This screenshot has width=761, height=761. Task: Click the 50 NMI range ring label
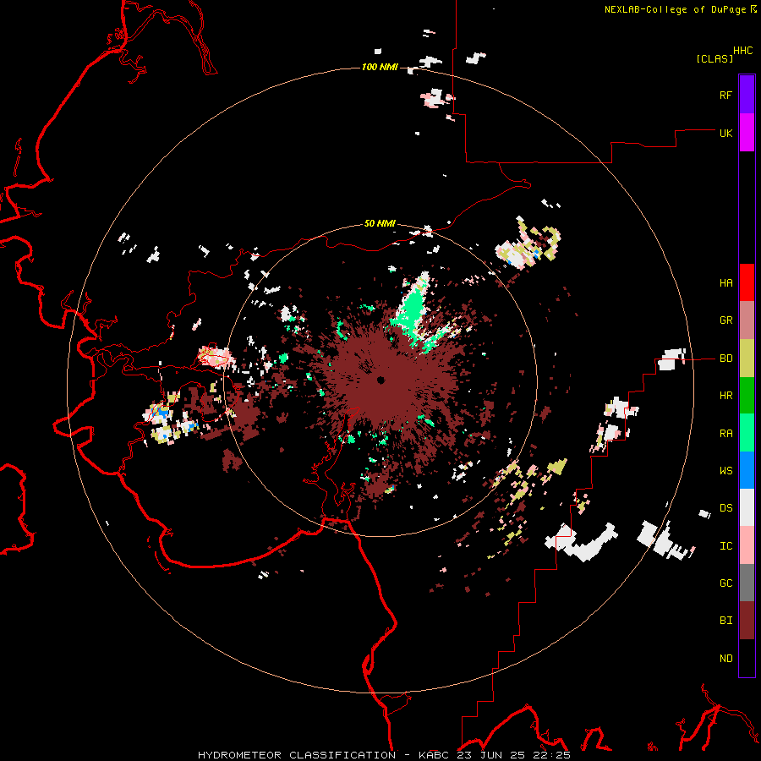tap(380, 224)
